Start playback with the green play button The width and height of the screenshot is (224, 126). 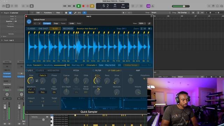78,6
